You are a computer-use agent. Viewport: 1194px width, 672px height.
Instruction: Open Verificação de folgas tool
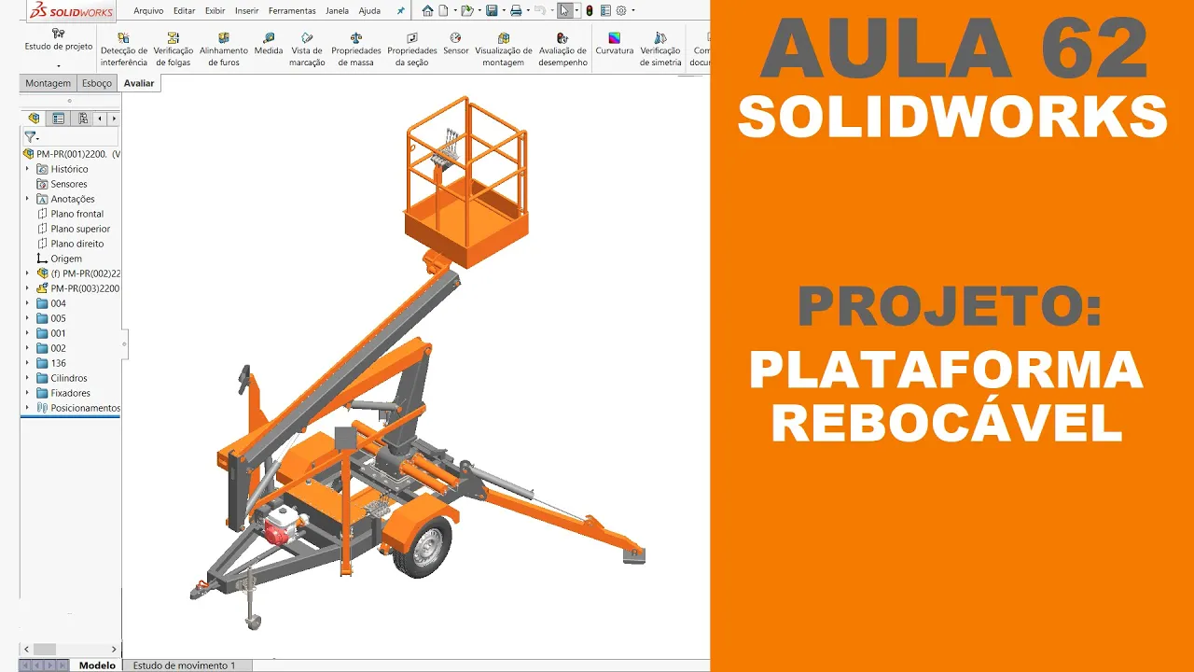click(174, 49)
